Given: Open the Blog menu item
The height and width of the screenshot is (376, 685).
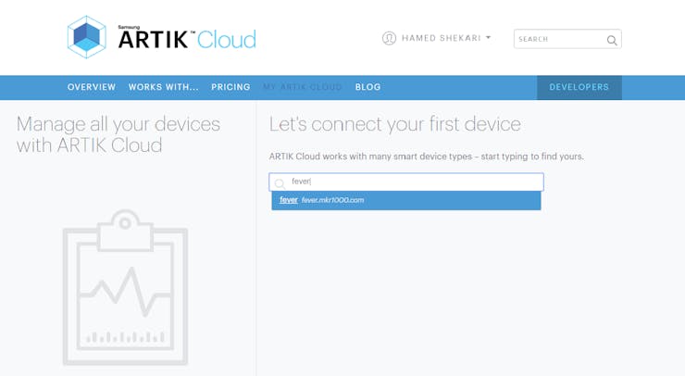Looking at the screenshot, I should (x=367, y=87).
